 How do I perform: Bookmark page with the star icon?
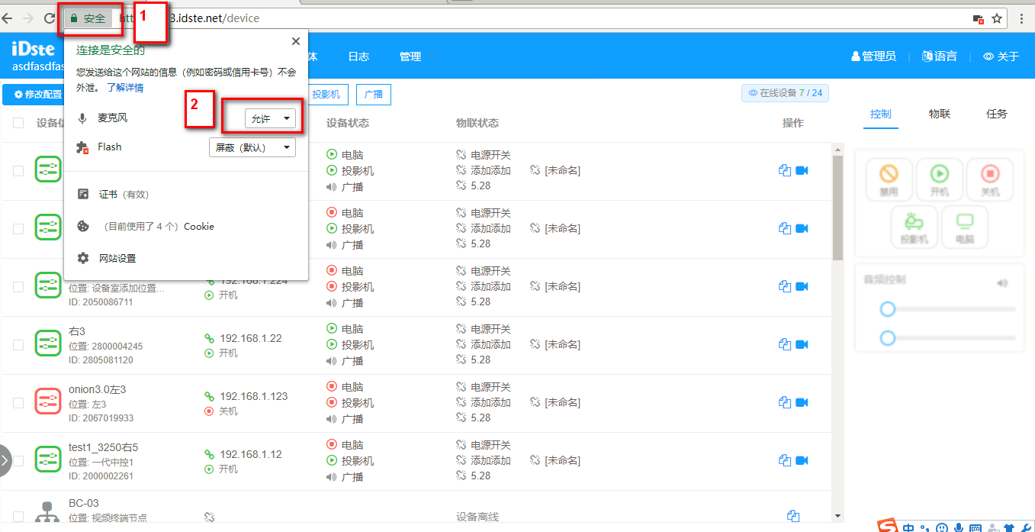[996, 18]
